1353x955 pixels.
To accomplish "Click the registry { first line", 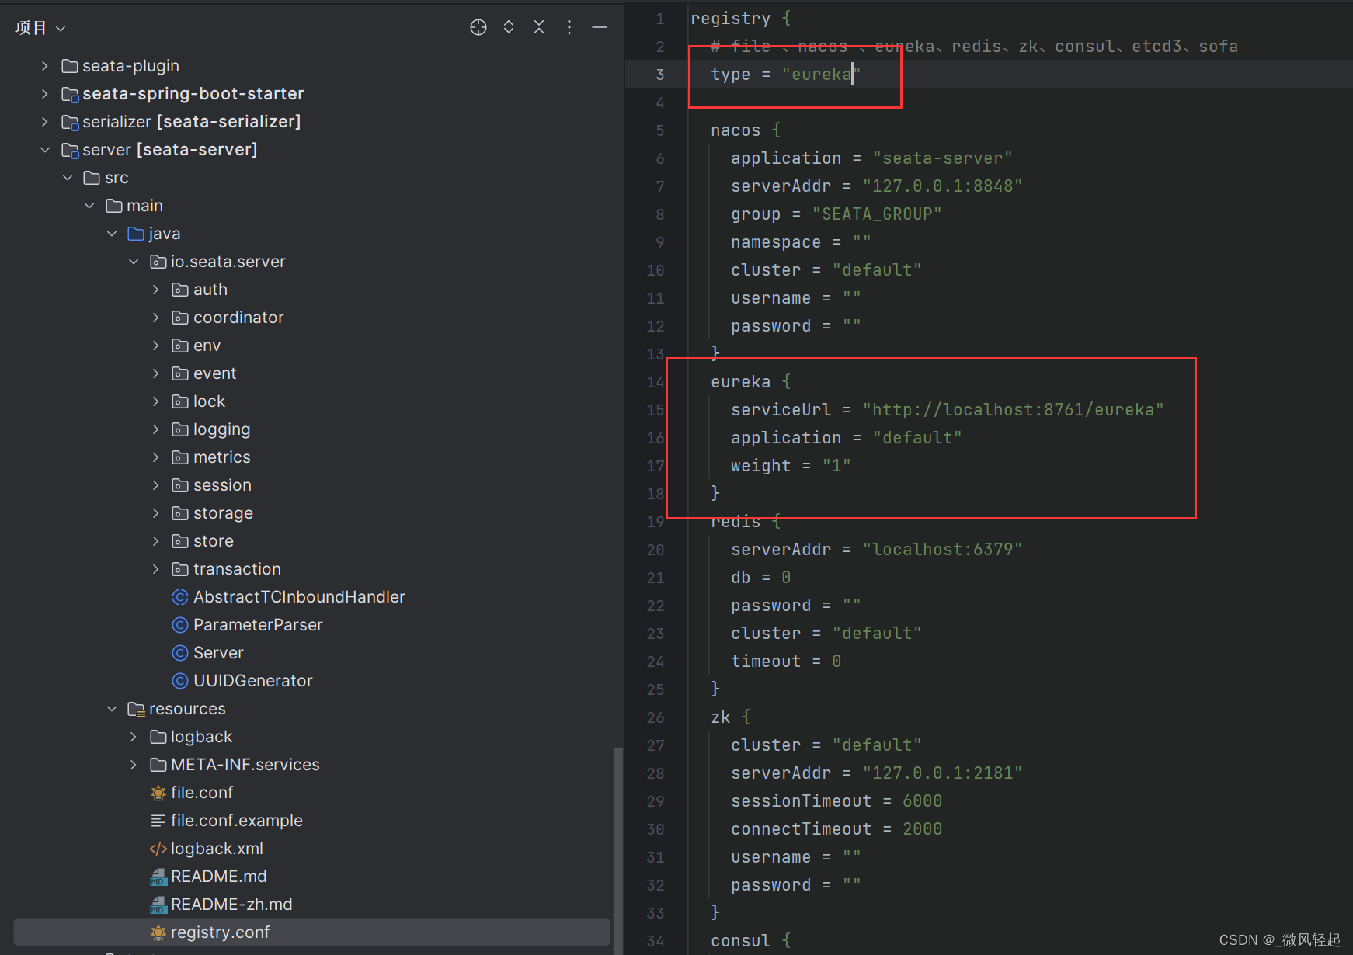I will point(741,19).
